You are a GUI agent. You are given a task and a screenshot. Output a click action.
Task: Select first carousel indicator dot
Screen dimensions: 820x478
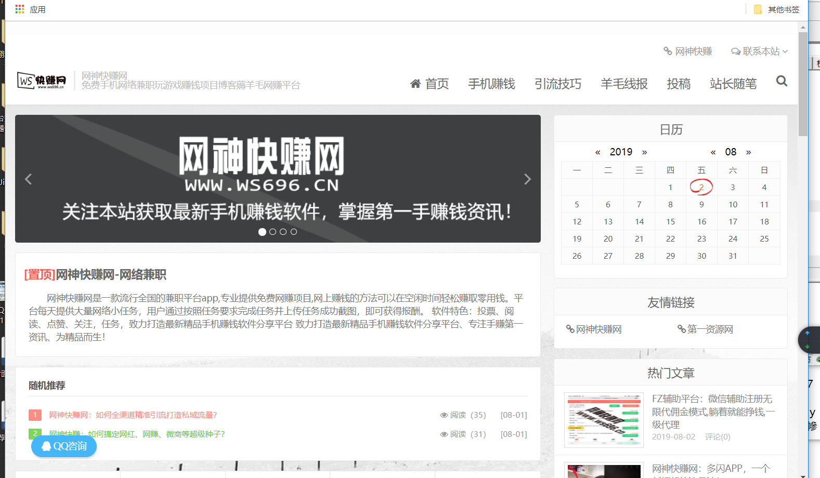coord(262,232)
